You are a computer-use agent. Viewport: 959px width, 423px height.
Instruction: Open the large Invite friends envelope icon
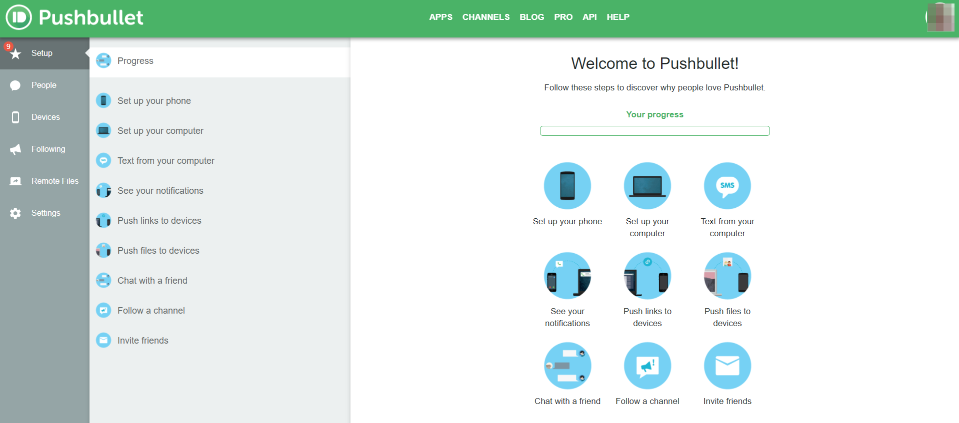(727, 366)
